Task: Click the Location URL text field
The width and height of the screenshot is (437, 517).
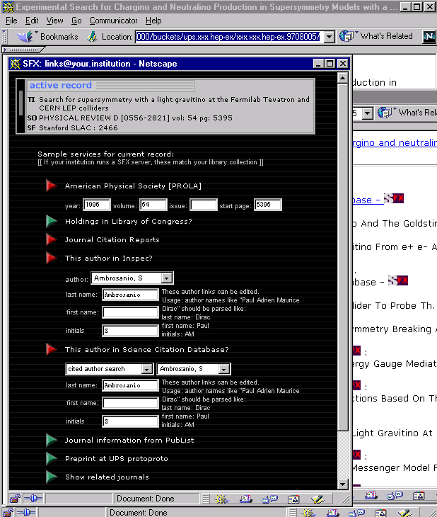Action: pos(229,37)
